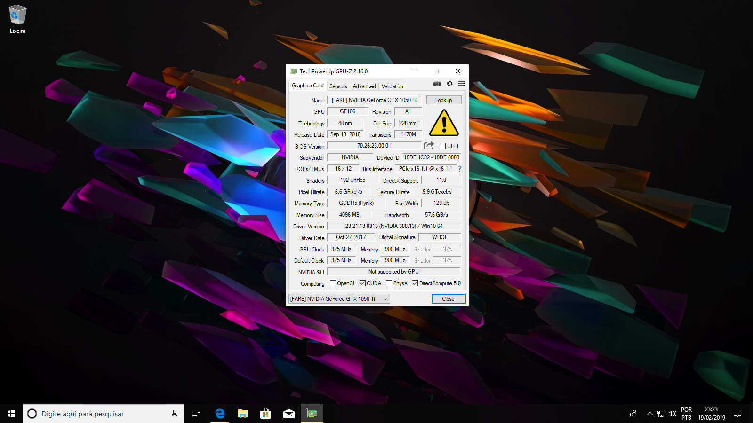Click the Texture Fillrate value 9.9 GTexel/s
The height and width of the screenshot is (423, 753).
[x=437, y=192]
